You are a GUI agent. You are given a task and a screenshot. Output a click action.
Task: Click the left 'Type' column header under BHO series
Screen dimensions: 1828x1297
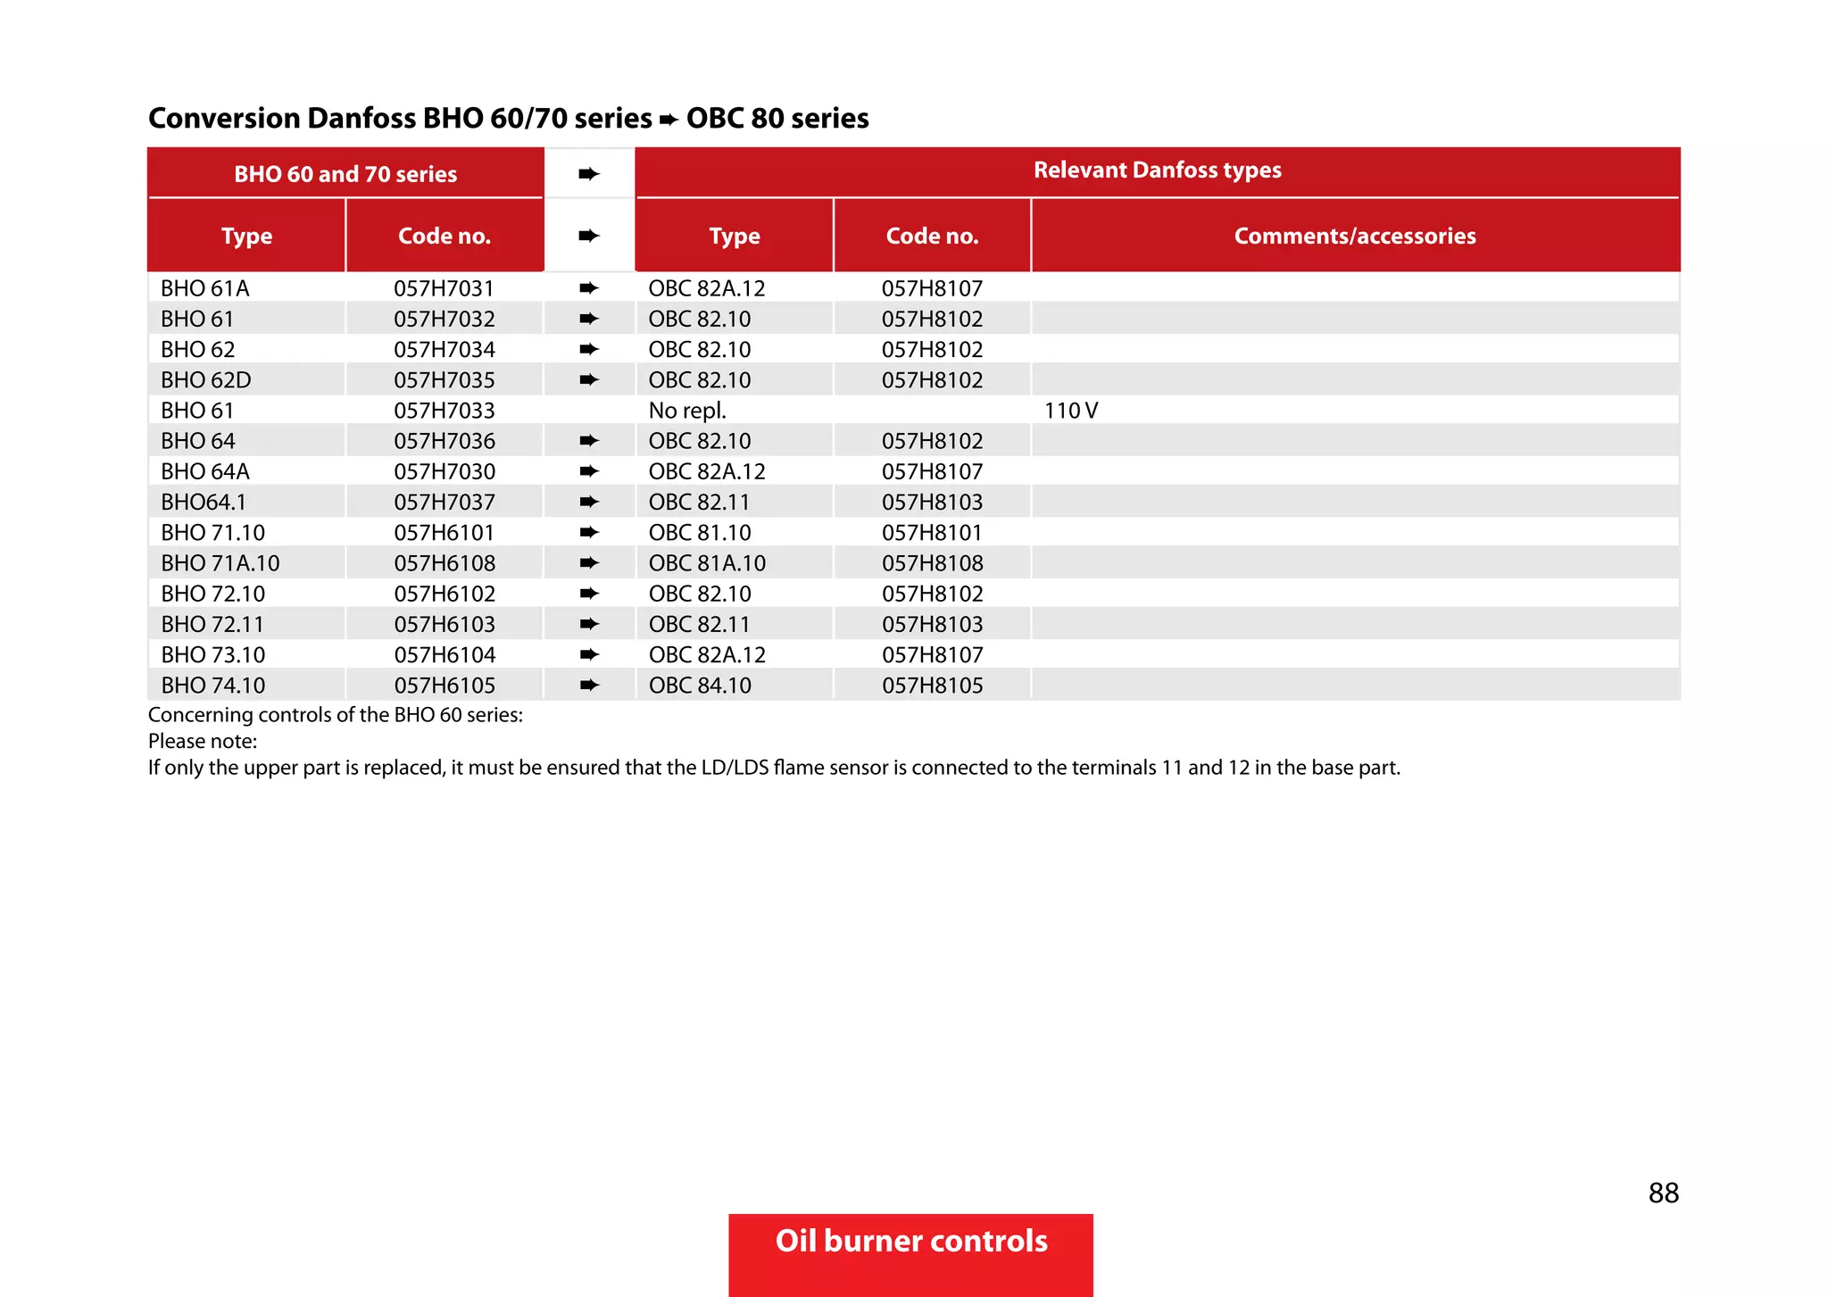point(247,236)
